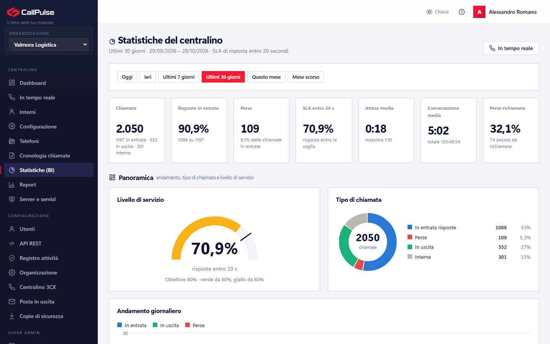Click the help question mark icon
550x344 pixels.
pyautogui.click(x=462, y=12)
